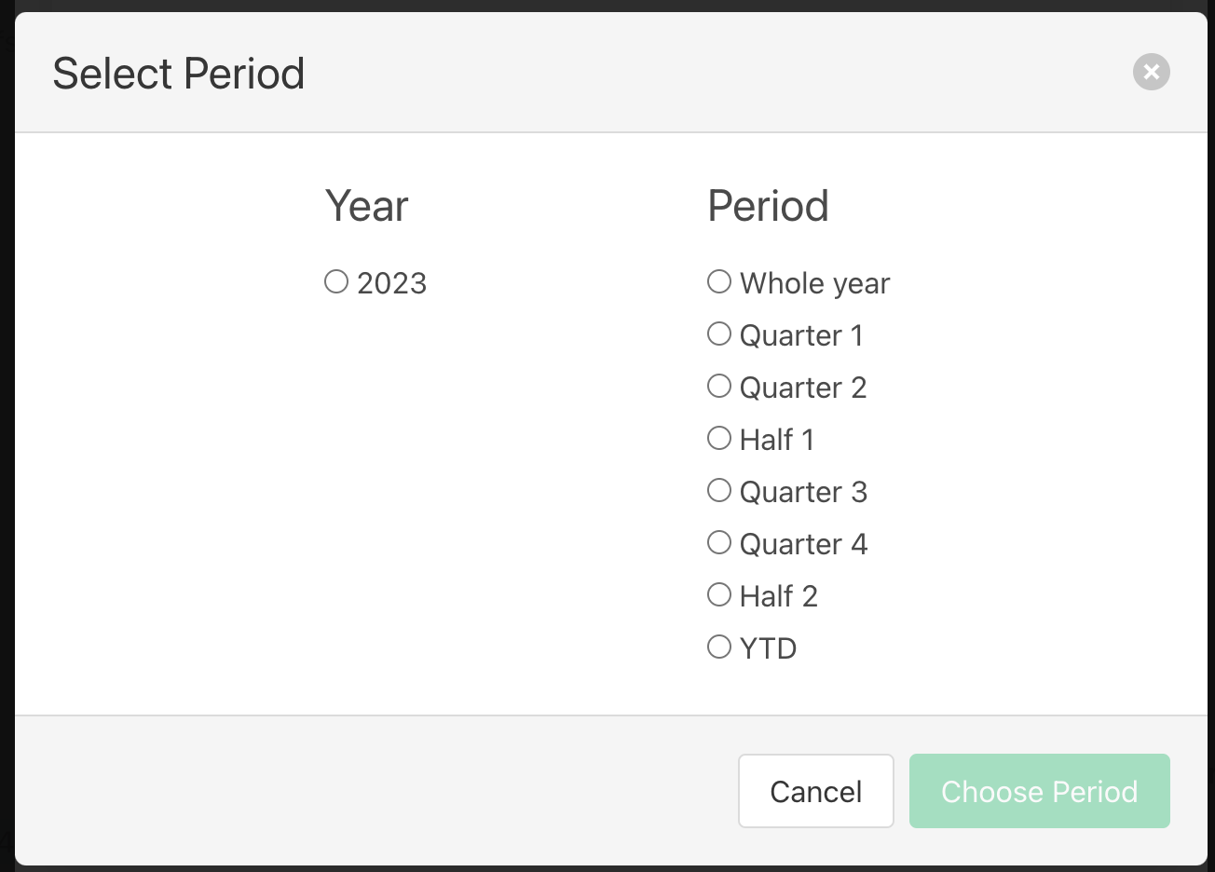Click the "2023" label text
Image resolution: width=1215 pixels, height=872 pixels.
click(391, 283)
